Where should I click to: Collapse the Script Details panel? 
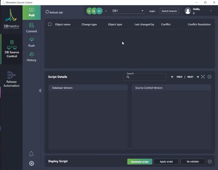pos(209,77)
